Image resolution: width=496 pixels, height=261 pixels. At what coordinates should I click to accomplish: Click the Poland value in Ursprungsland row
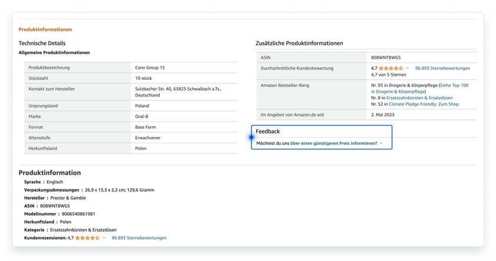142,106
